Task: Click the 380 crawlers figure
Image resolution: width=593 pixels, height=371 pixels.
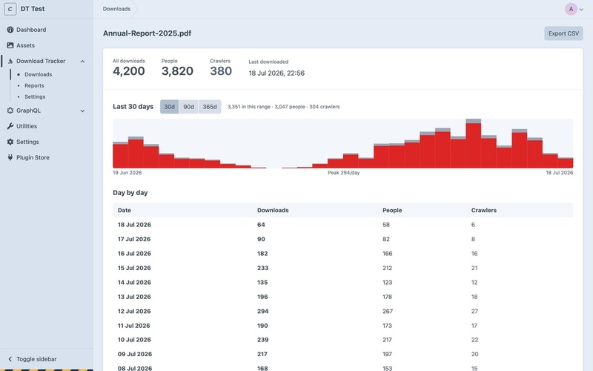Action: pyautogui.click(x=221, y=70)
